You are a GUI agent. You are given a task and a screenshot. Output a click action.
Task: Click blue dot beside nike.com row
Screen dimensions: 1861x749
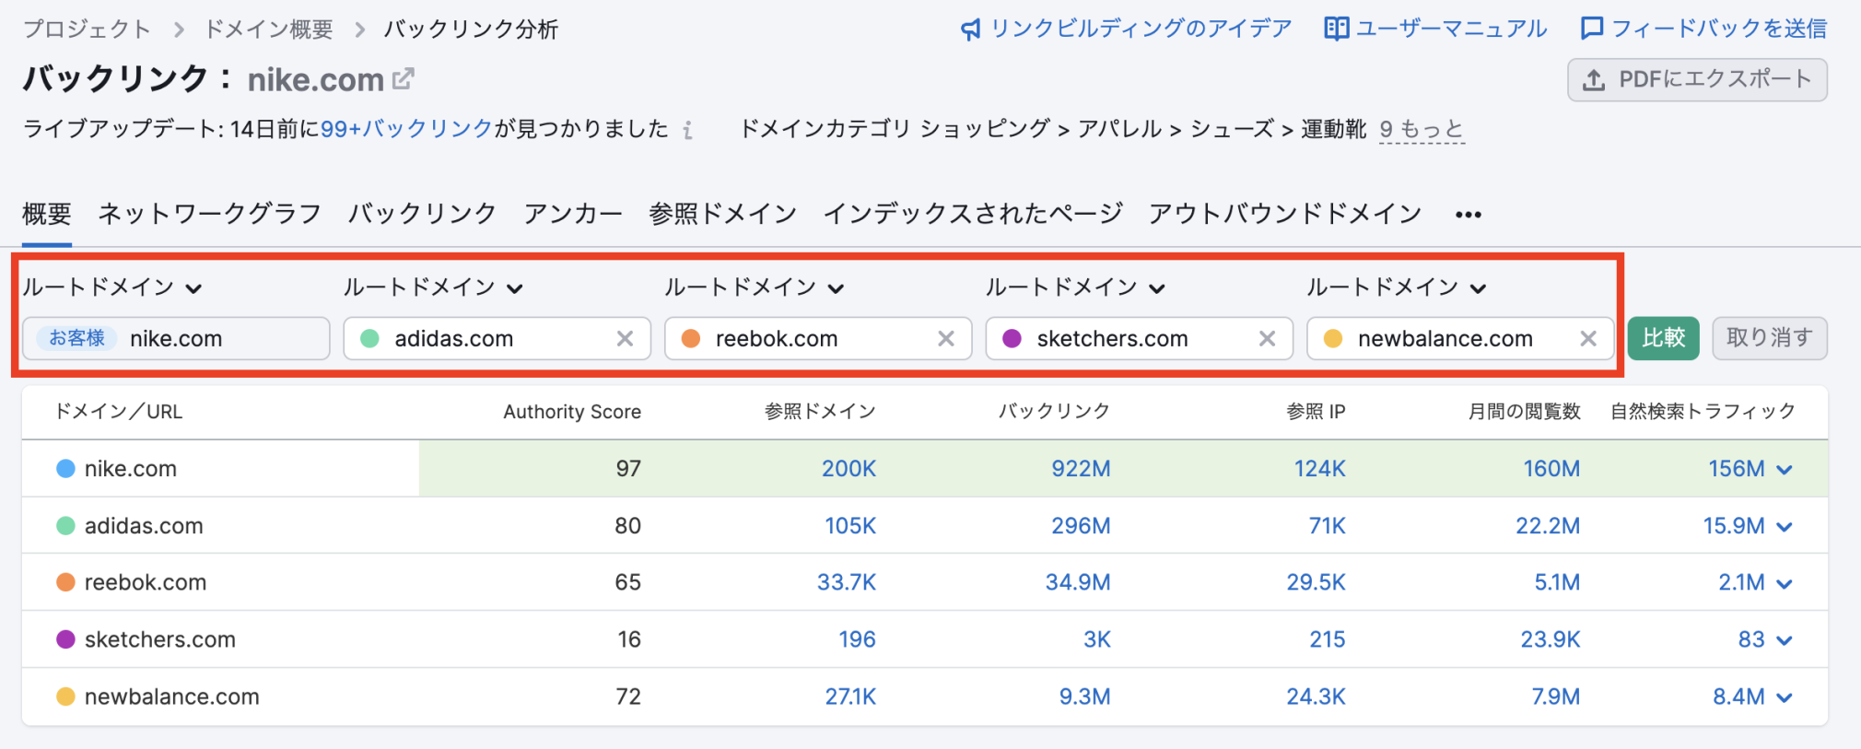pyautogui.click(x=65, y=469)
